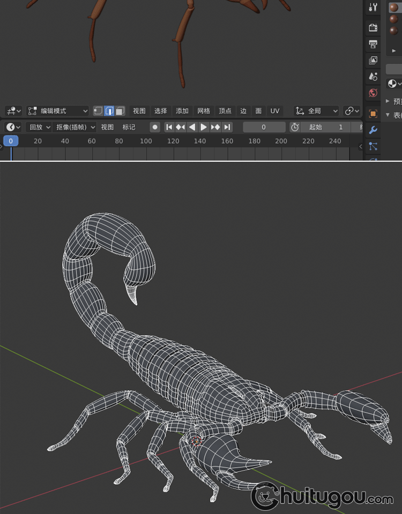Open the UV menu
Image resolution: width=402 pixels, height=514 pixels.
(274, 111)
